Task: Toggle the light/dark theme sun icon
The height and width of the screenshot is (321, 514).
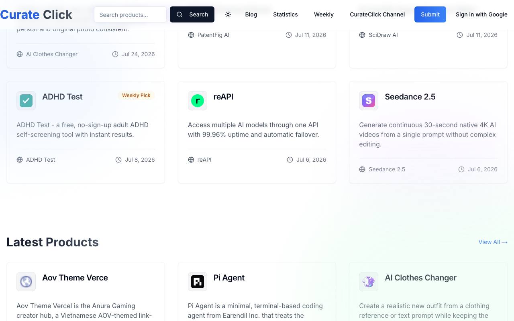Action: point(228,14)
